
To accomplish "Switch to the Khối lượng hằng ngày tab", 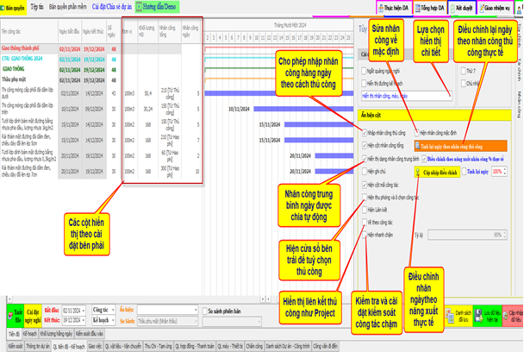I will (57, 333).
